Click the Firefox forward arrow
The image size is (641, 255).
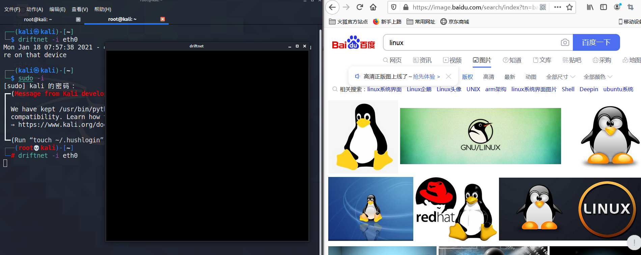tap(346, 7)
